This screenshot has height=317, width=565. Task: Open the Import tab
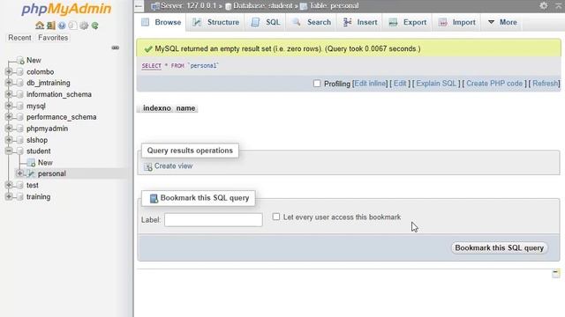point(457,22)
